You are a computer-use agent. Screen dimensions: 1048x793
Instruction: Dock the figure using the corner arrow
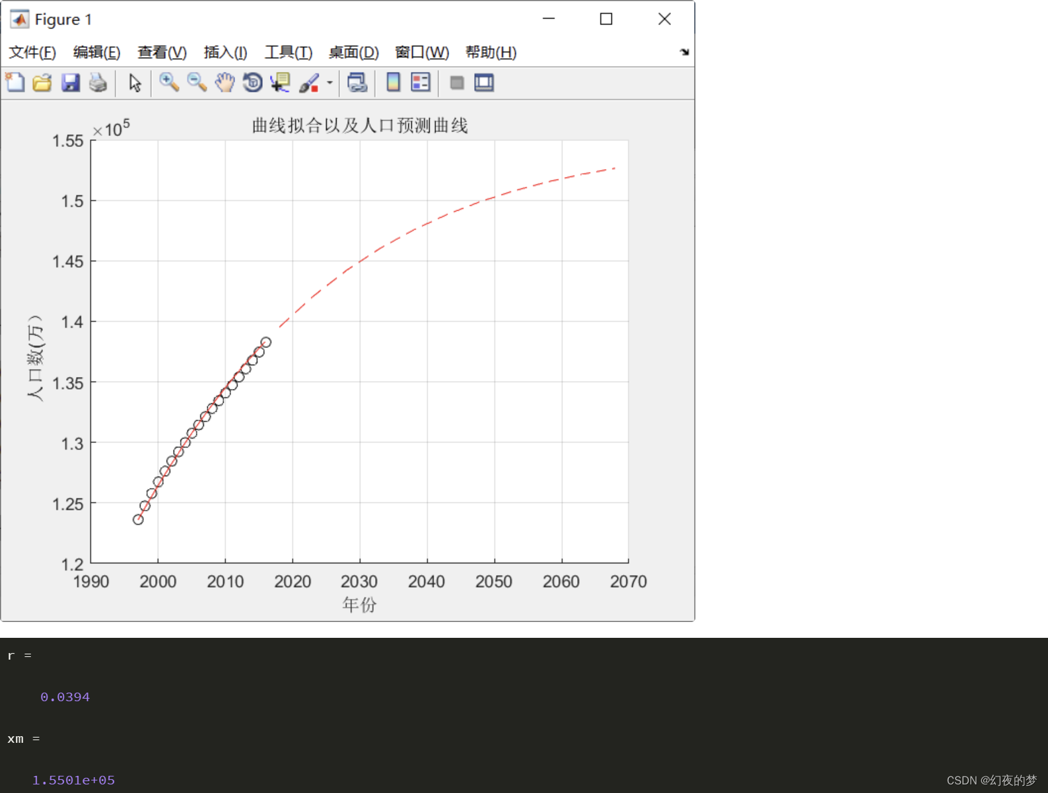tap(684, 52)
